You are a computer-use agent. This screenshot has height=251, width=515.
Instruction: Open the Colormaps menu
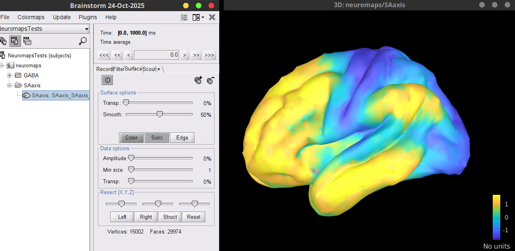[x=31, y=17]
